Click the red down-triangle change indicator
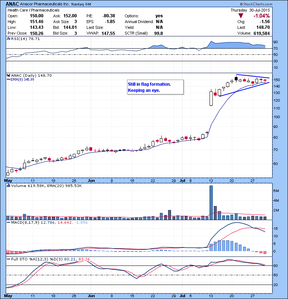This screenshot has width=288, height=299. [241, 16]
